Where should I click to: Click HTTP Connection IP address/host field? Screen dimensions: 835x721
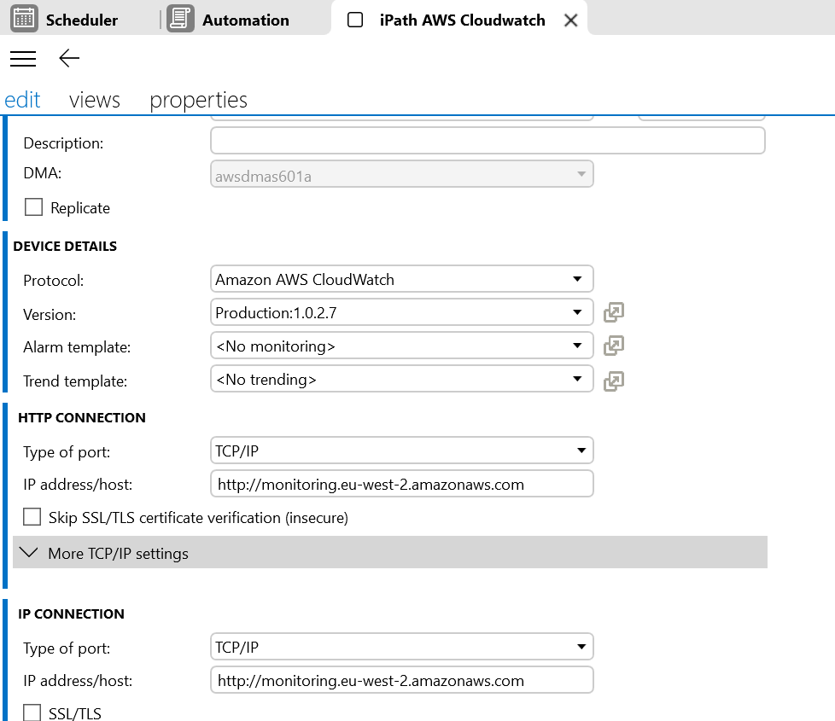tap(401, 484)
